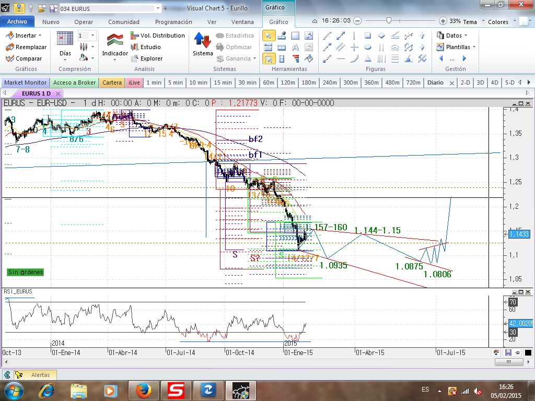The width and height of the screenshot is (535, 401).
Task: Open the Colores dropdown
Action: 500,21
